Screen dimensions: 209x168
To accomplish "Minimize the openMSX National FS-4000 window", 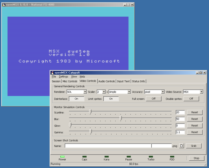I will point(125,5).
